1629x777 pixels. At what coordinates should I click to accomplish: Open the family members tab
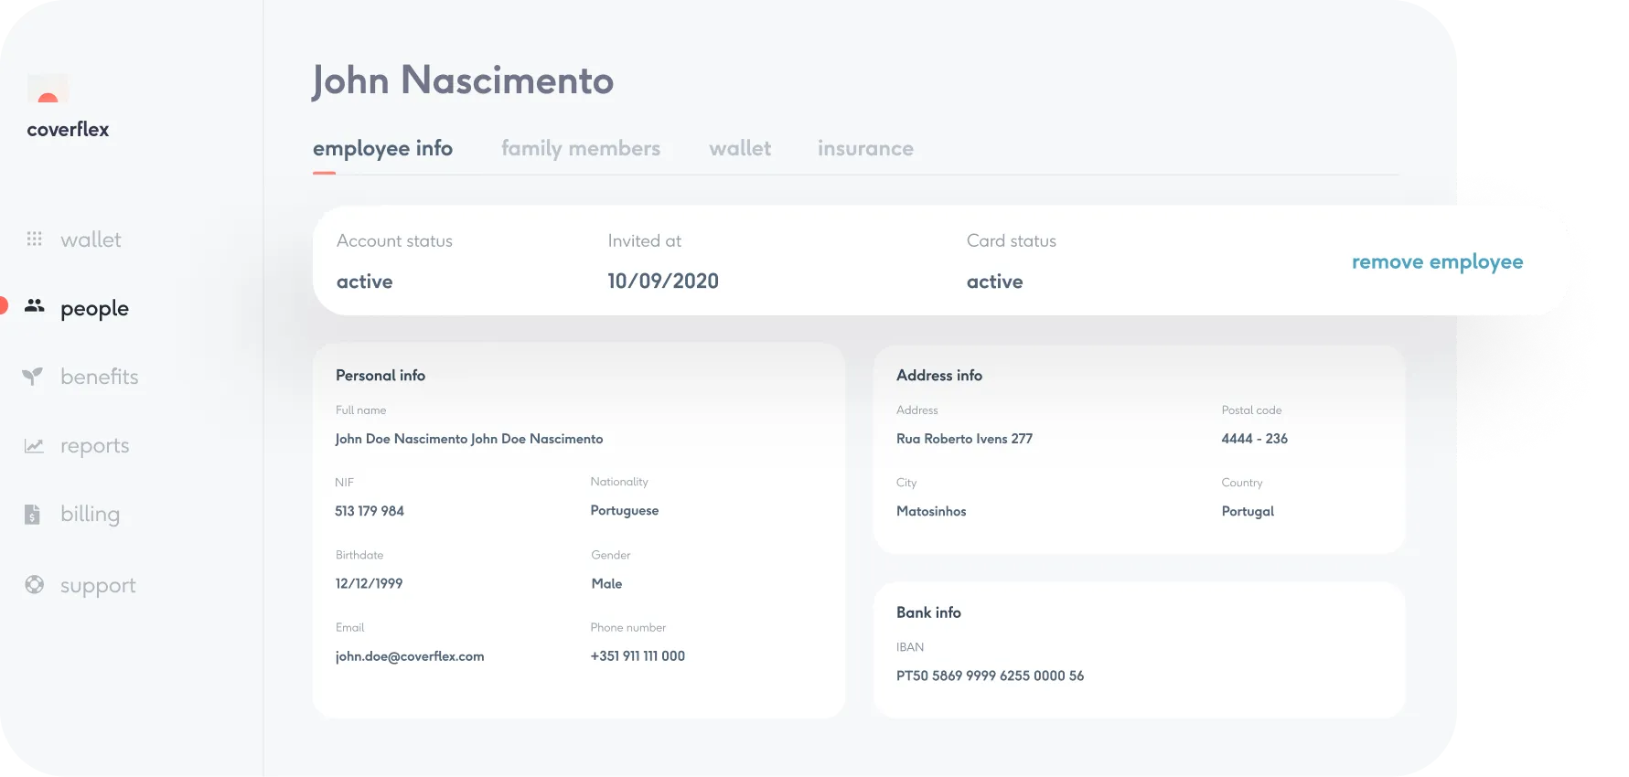point(580,148)
